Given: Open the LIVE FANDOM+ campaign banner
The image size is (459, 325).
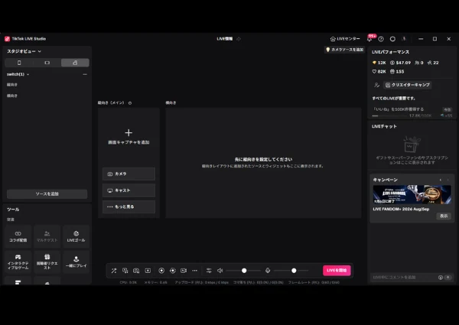Looking at the screenshot, I should pyautogui.click(x=412, y=194).
